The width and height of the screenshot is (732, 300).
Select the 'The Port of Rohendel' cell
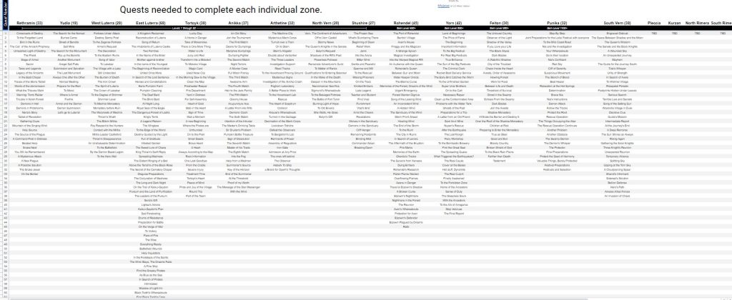(406, 34)
